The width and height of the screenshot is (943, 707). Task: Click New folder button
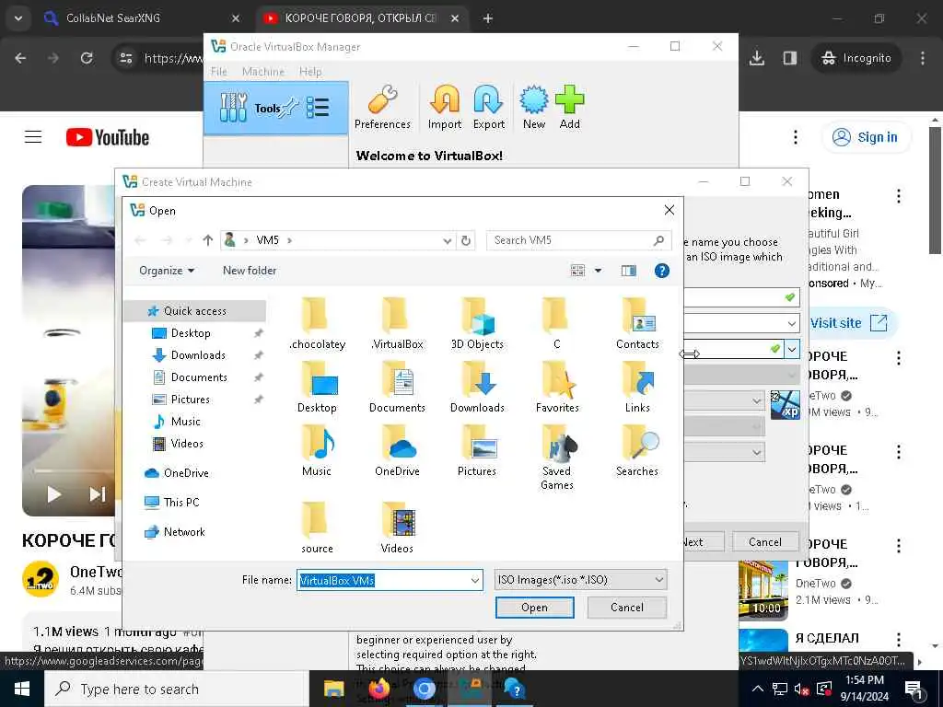pyautogui.click(x=250, y=271)
